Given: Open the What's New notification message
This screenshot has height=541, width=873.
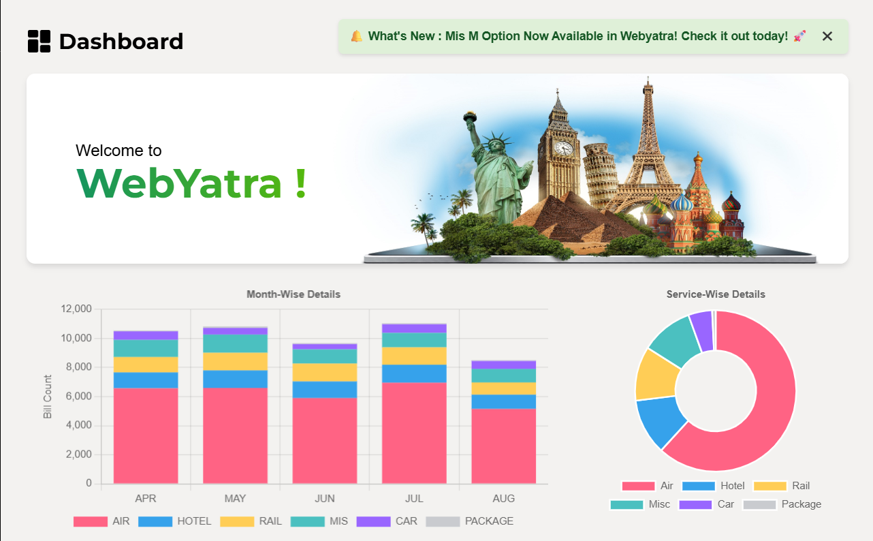Looking at the screenshot, I should point(579,36).
